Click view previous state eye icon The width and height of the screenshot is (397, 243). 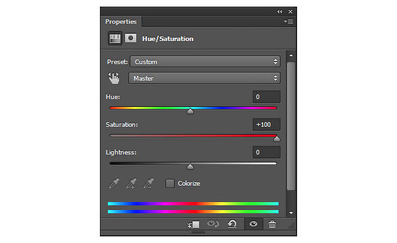tap(213, 224)
